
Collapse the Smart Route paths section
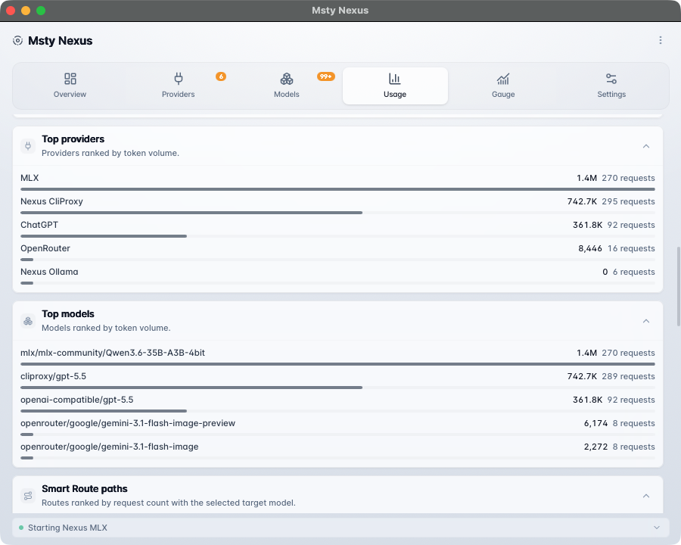click(x=646, y=496)
